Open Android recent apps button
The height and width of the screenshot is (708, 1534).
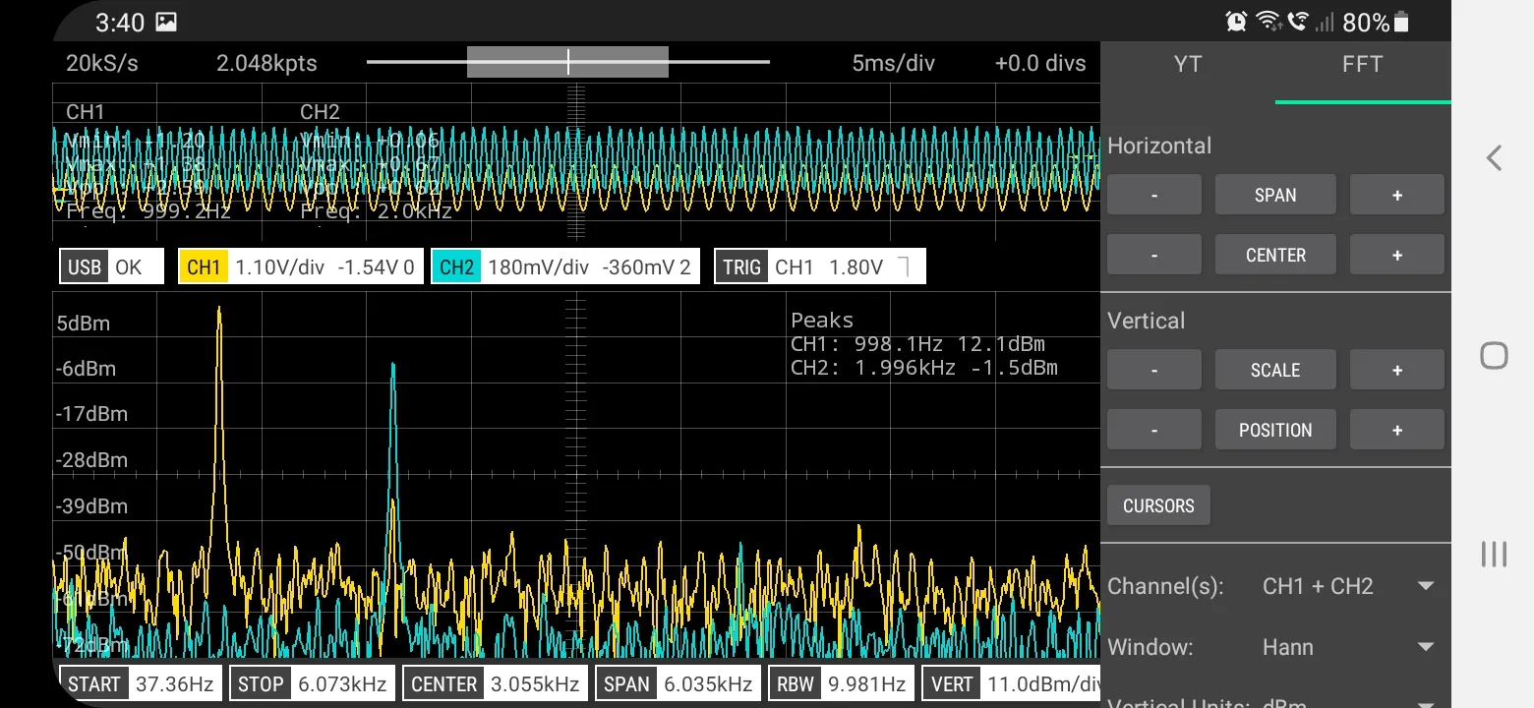[x=1494, y=554]
